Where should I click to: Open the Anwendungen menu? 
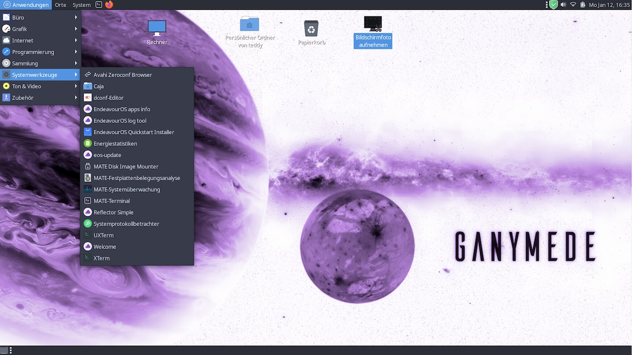pyautogui.click(x=26, y=5)
